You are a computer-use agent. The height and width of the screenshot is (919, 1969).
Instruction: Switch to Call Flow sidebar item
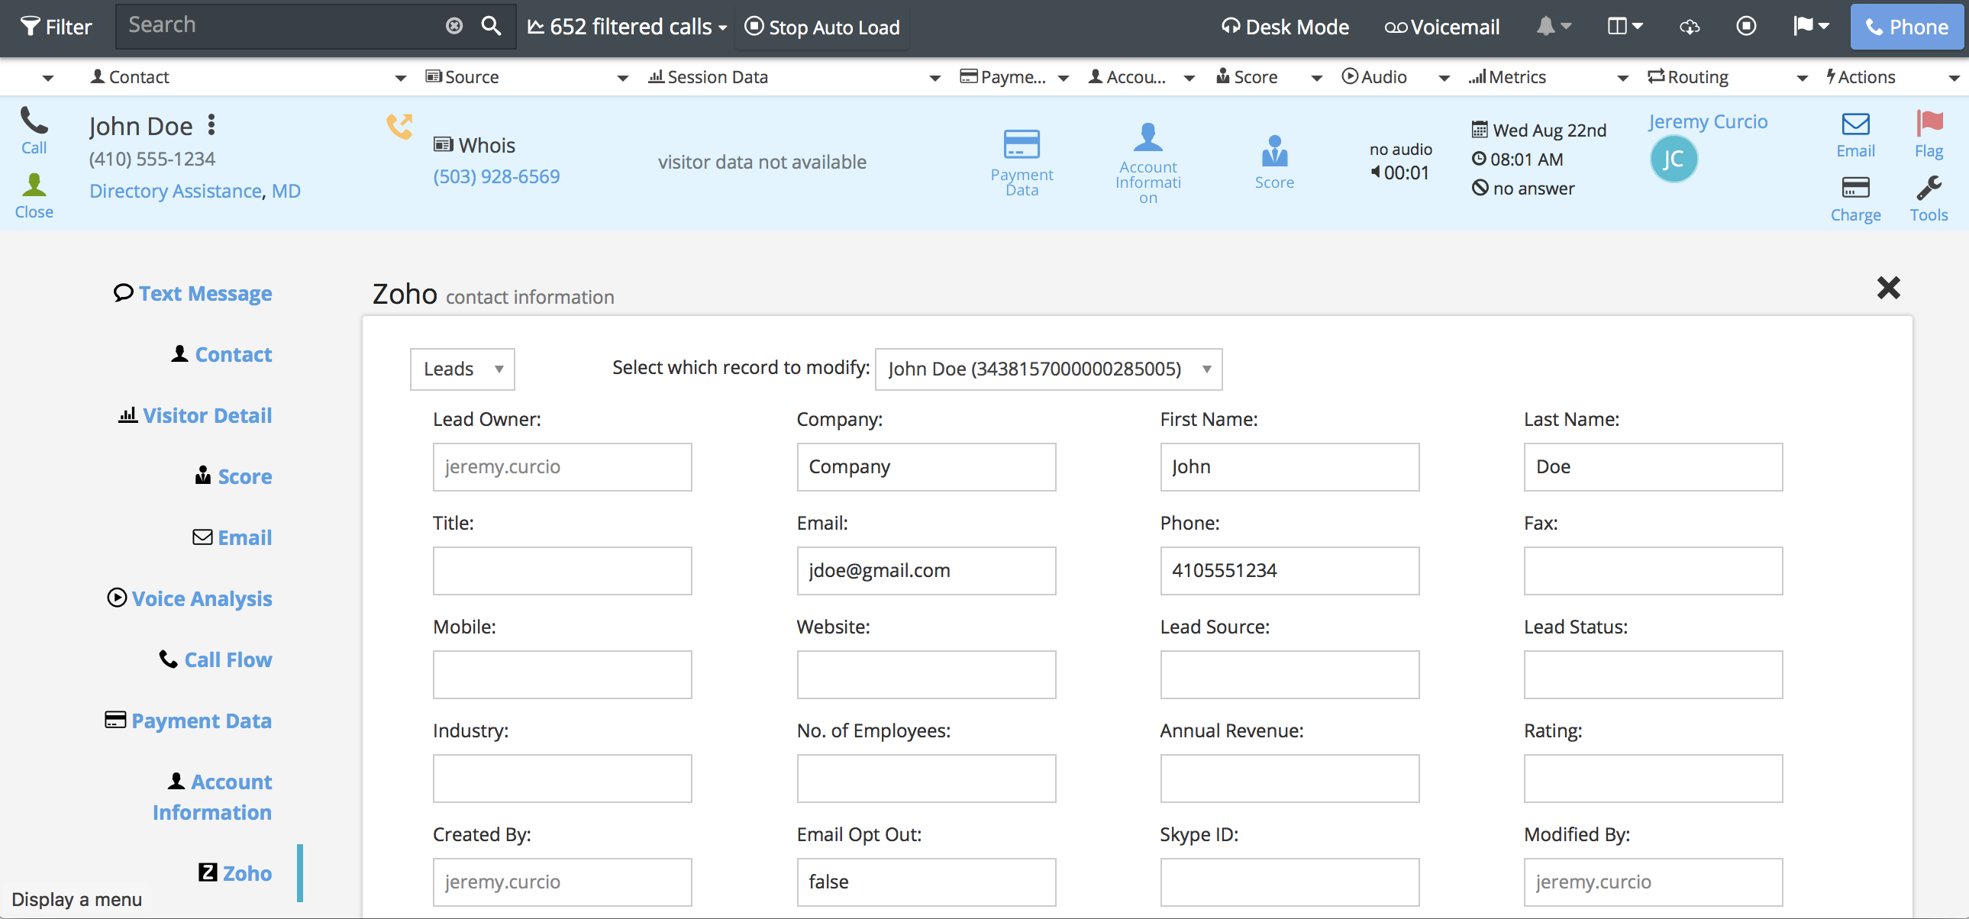tap(227, 659)
